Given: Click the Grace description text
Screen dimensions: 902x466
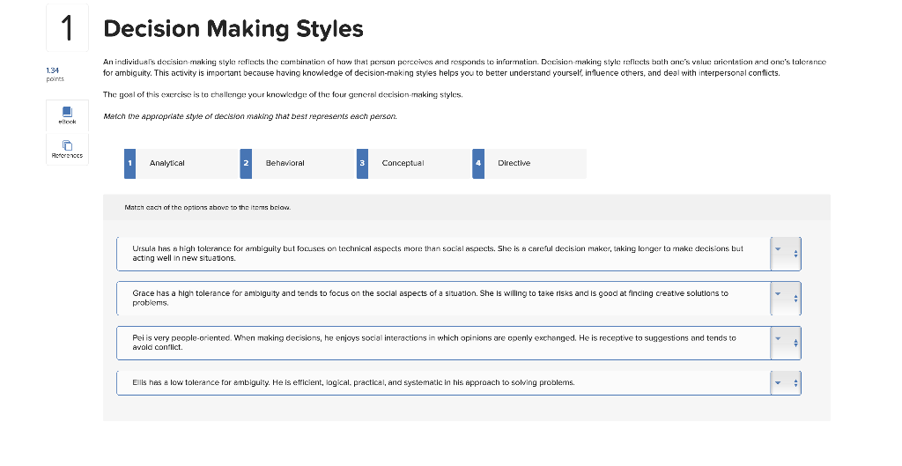Looking at the screenshot, I should click(x=430, y=298).
